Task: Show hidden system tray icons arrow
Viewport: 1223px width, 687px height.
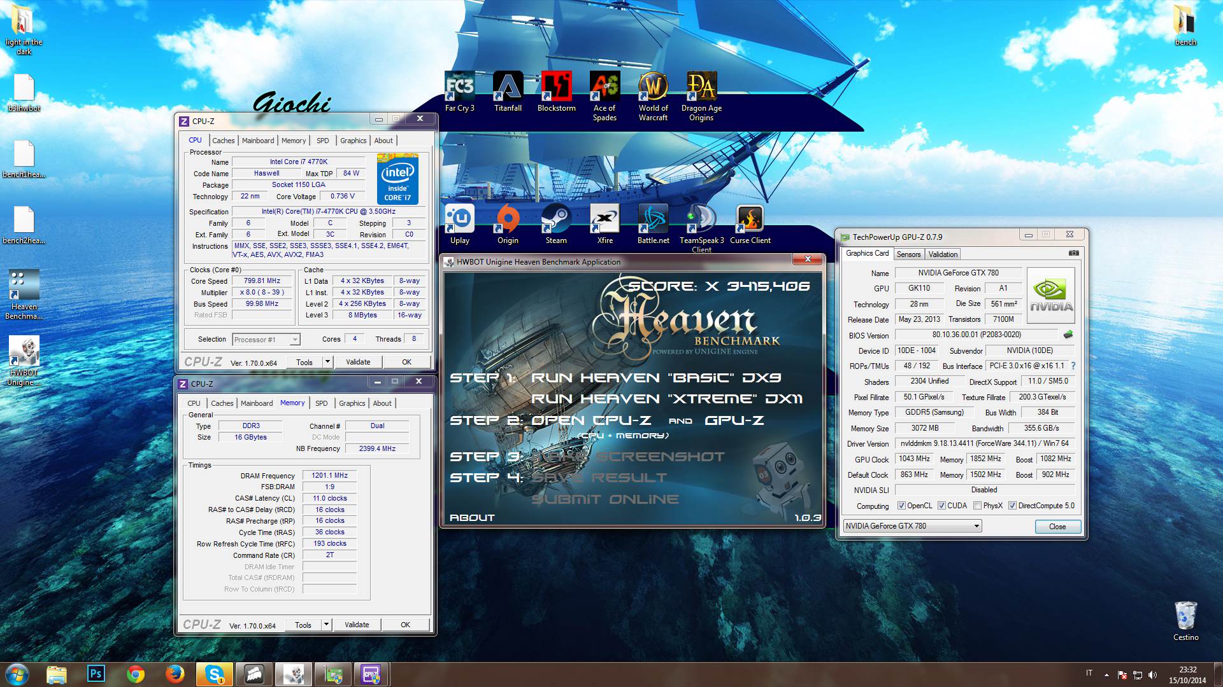Action: [1106, 674]
